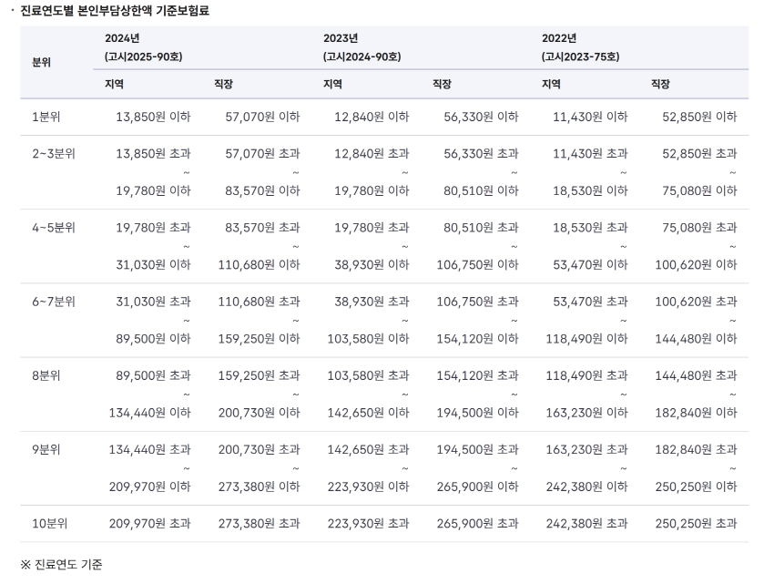Click the 12,840원 이하 cell
The image size is (764, 584).
click(372, 117)
